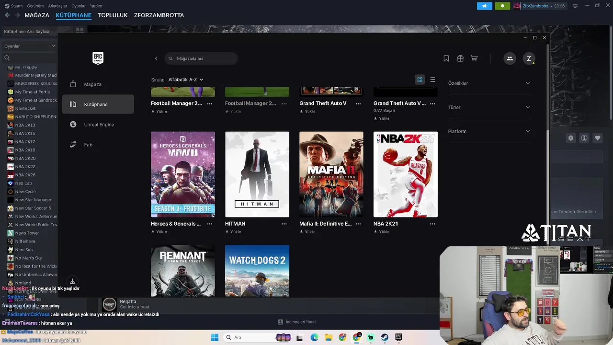The height and width of the screenshot is (345, 613).
Task: Click the Epic Games logo
Action: tap(98, 58)
